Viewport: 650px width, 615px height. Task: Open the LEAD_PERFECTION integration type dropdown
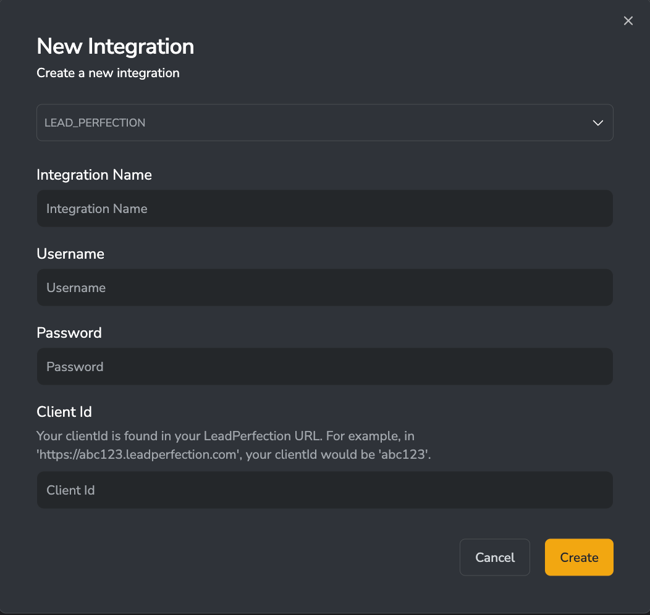324,122
